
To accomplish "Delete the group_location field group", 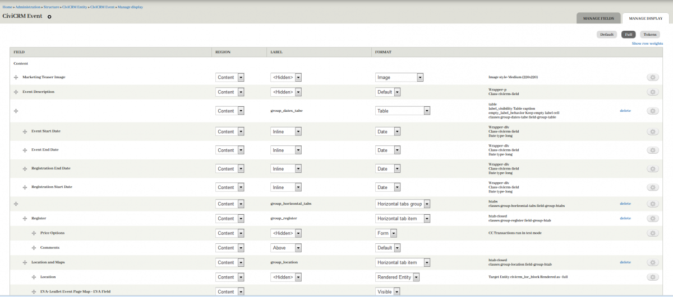I will tap(625, 262).
